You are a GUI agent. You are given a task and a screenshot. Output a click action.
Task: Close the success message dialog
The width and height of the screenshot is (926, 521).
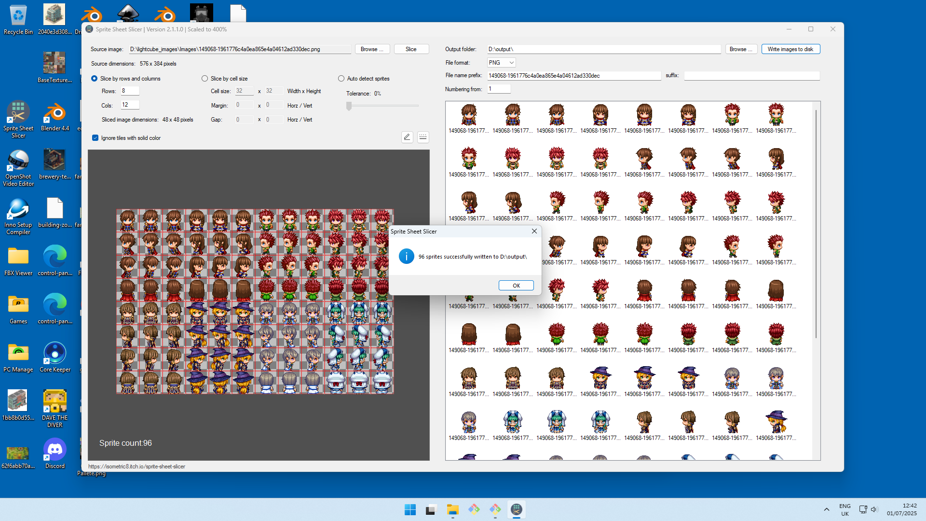(x=534, y=232)
